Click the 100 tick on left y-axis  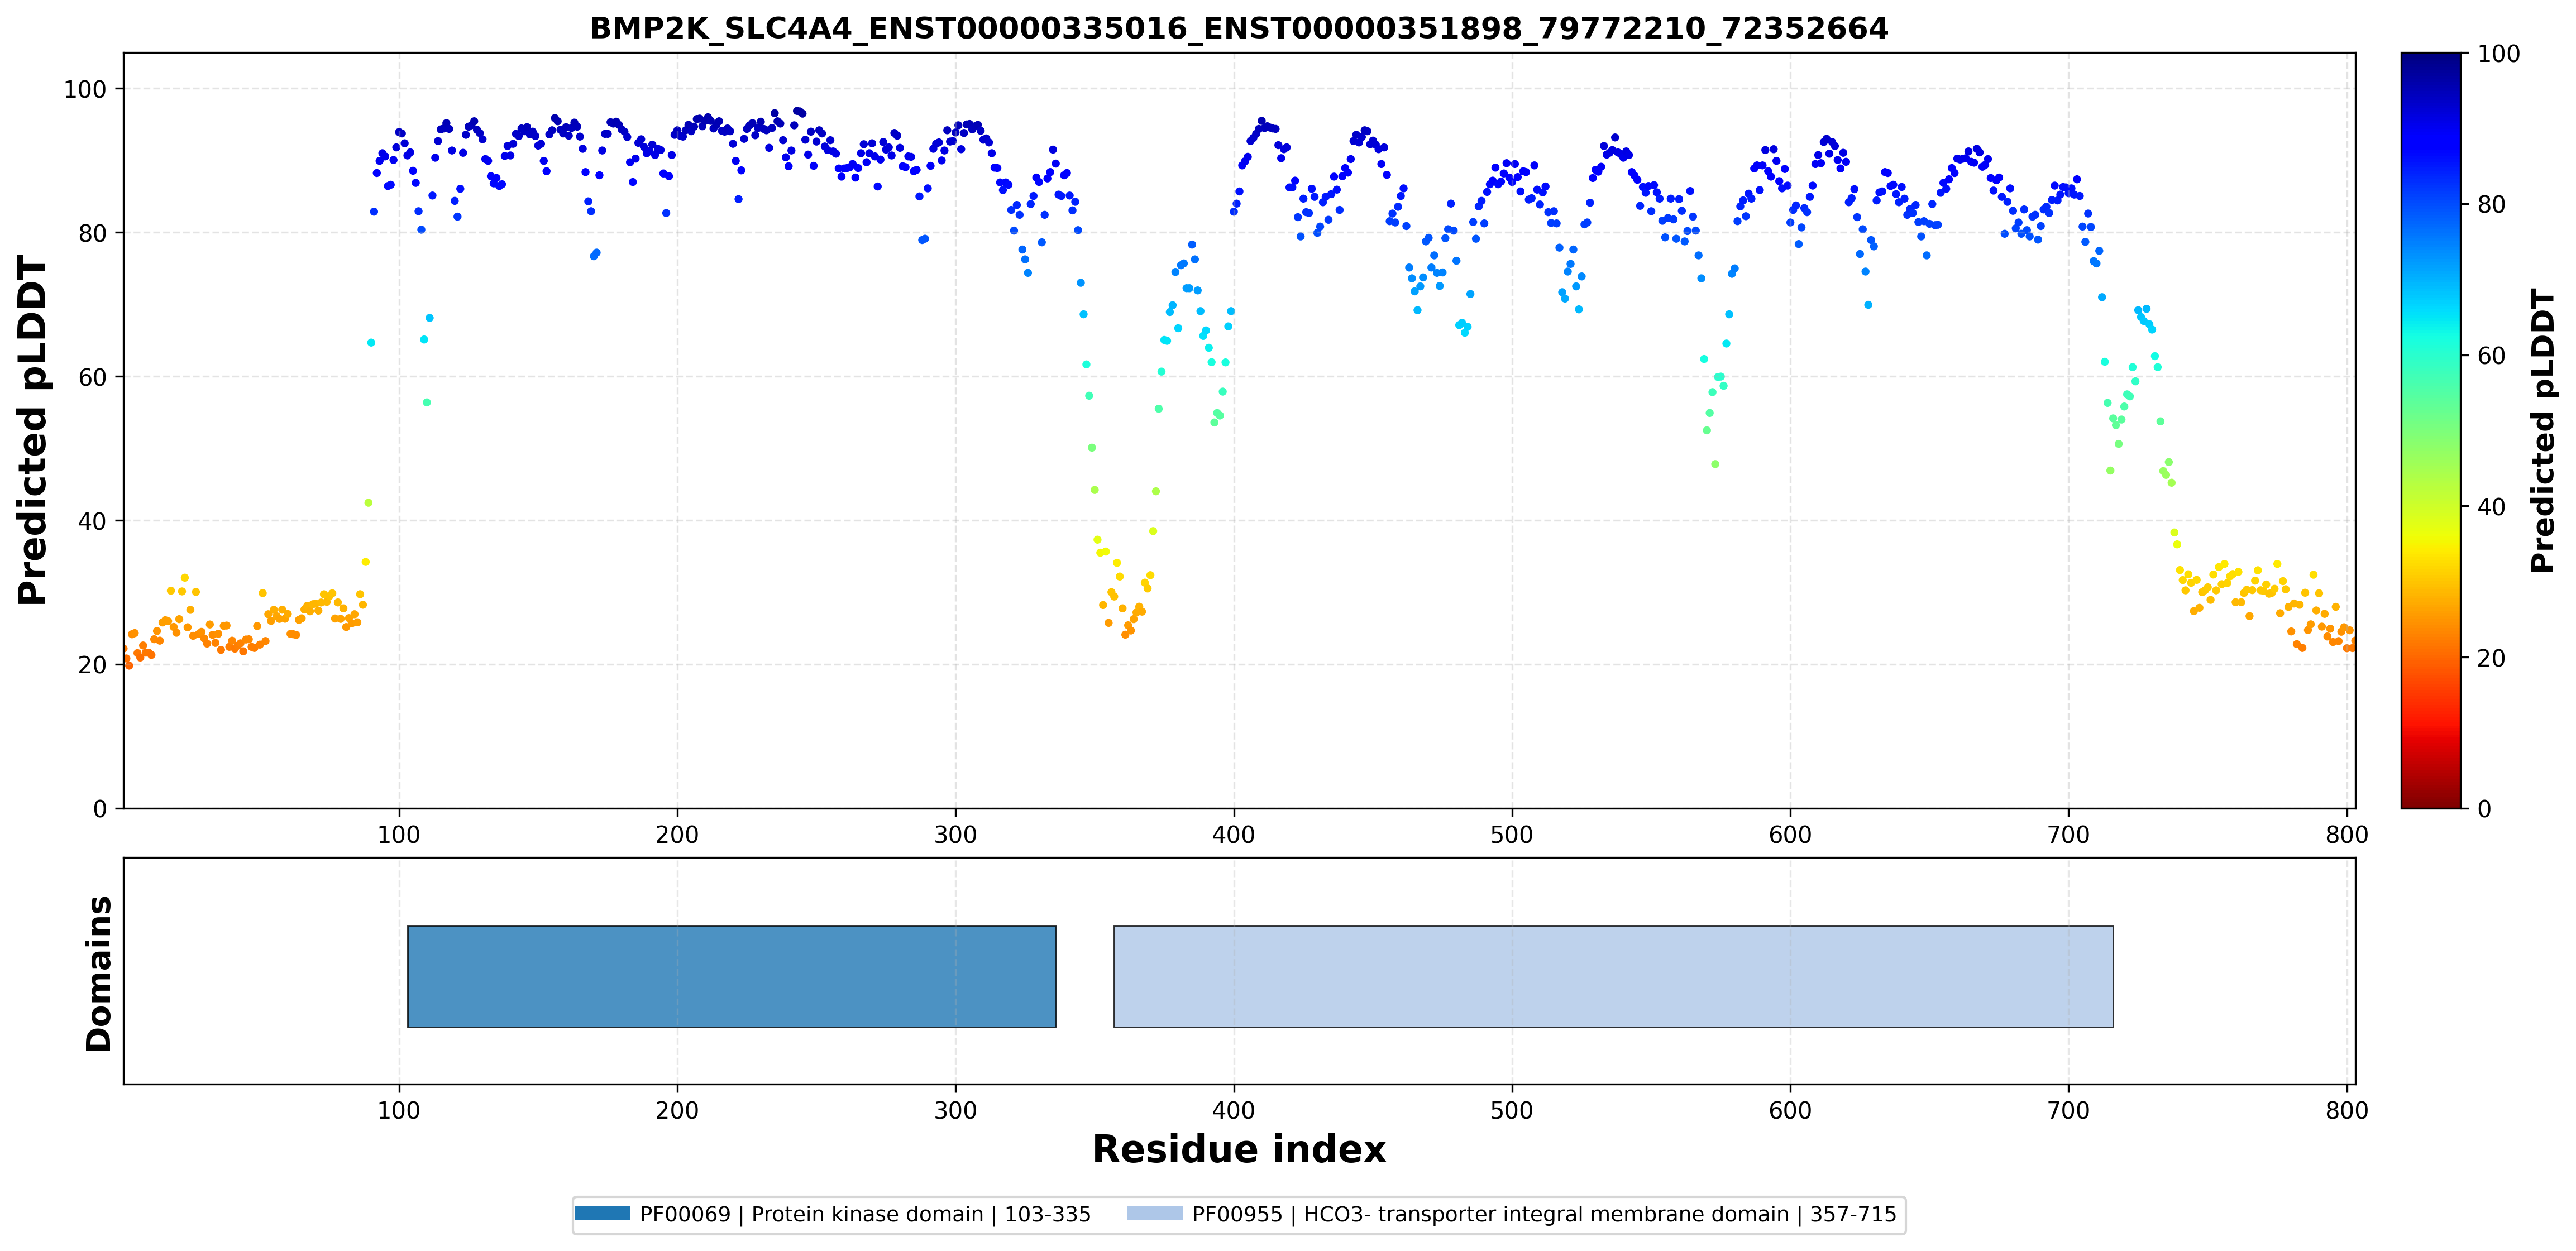pos(85,89)
